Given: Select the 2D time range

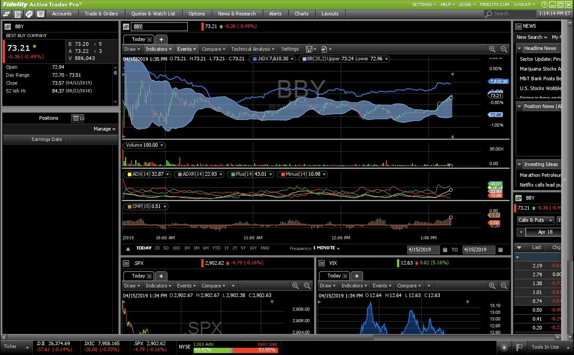Looking at the screenshot, I should click(x=157, y=248).
